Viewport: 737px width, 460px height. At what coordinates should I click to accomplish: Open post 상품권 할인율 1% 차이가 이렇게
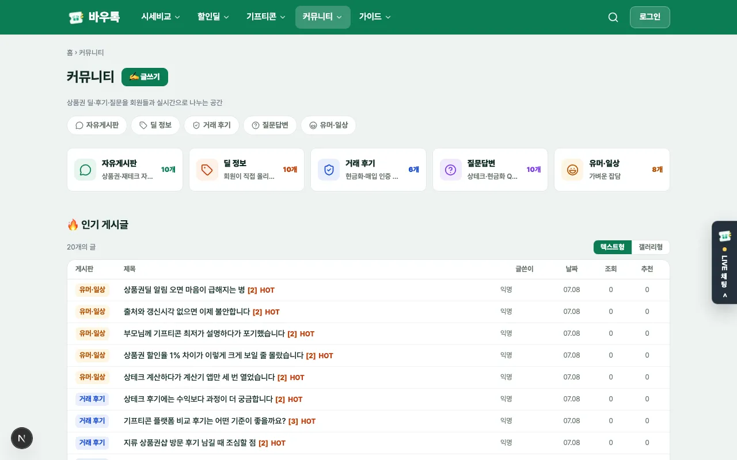[x=214, y=355]
